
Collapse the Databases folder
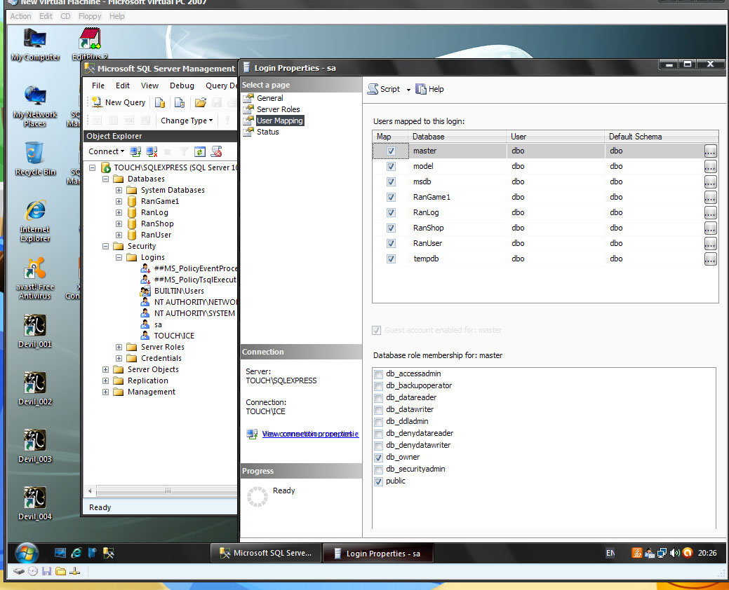coord(105,179)
